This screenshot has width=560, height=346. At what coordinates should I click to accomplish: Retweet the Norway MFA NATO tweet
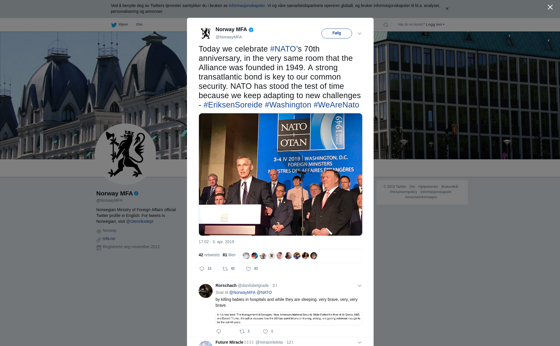(225, 269)
